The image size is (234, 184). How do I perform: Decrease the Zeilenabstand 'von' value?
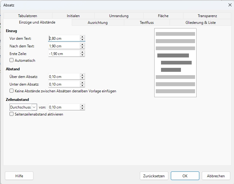click(82, 109)
